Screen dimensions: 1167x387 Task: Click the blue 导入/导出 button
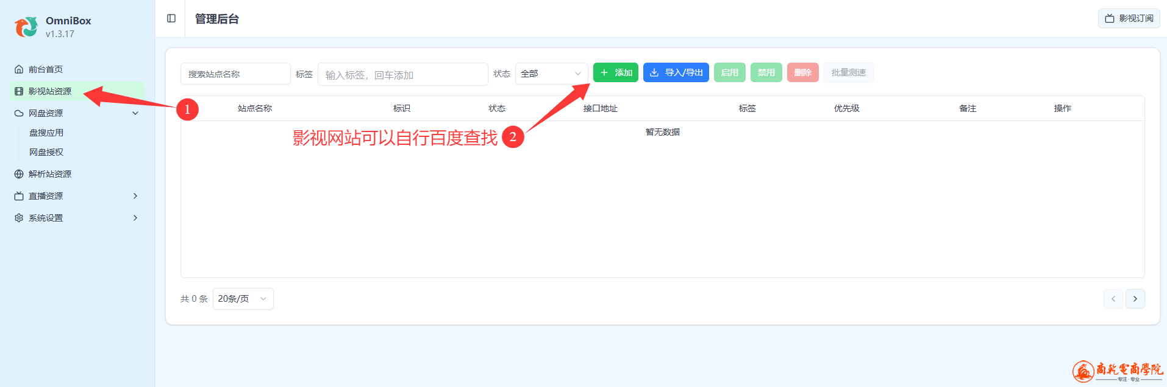click(x=676, y=72)
